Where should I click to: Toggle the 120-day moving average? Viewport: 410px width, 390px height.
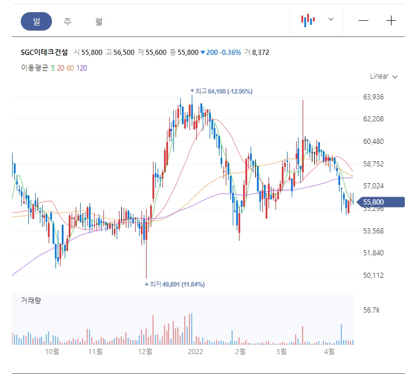click(81, 68)
